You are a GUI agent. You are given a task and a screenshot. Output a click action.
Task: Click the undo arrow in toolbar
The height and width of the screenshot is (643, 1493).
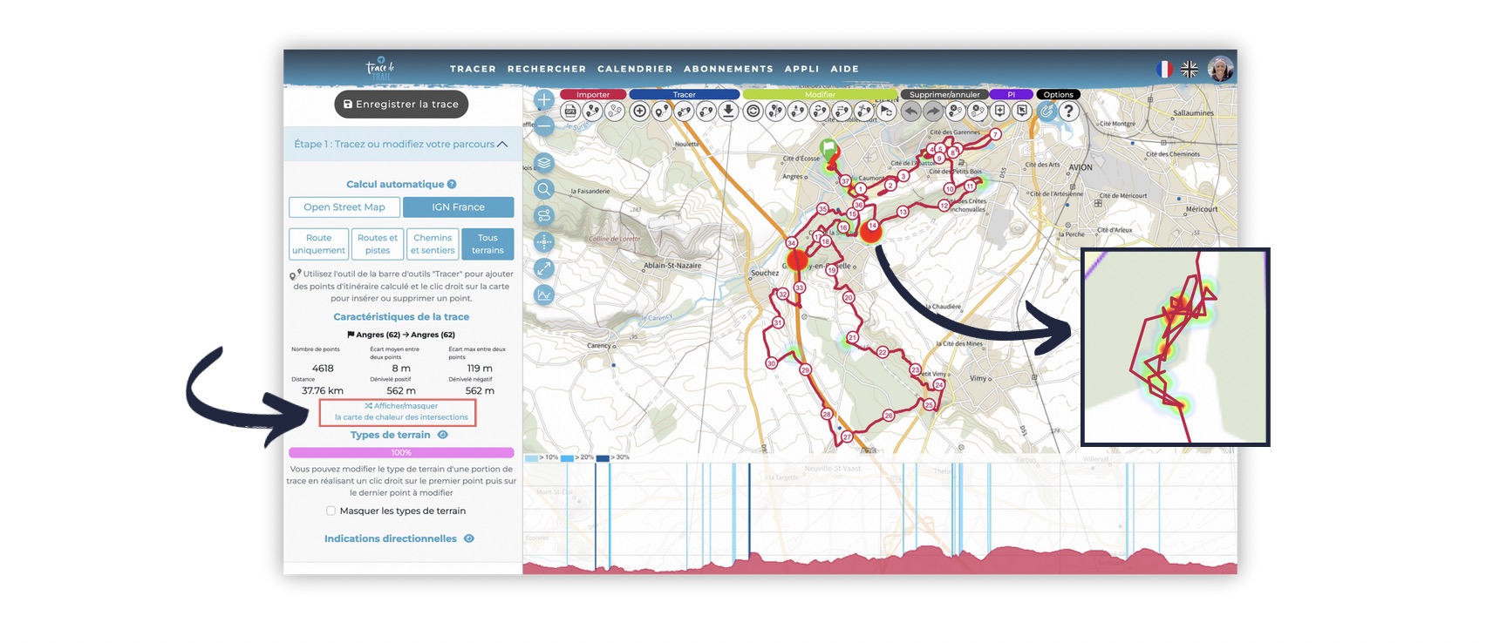(x=910, y=112)
